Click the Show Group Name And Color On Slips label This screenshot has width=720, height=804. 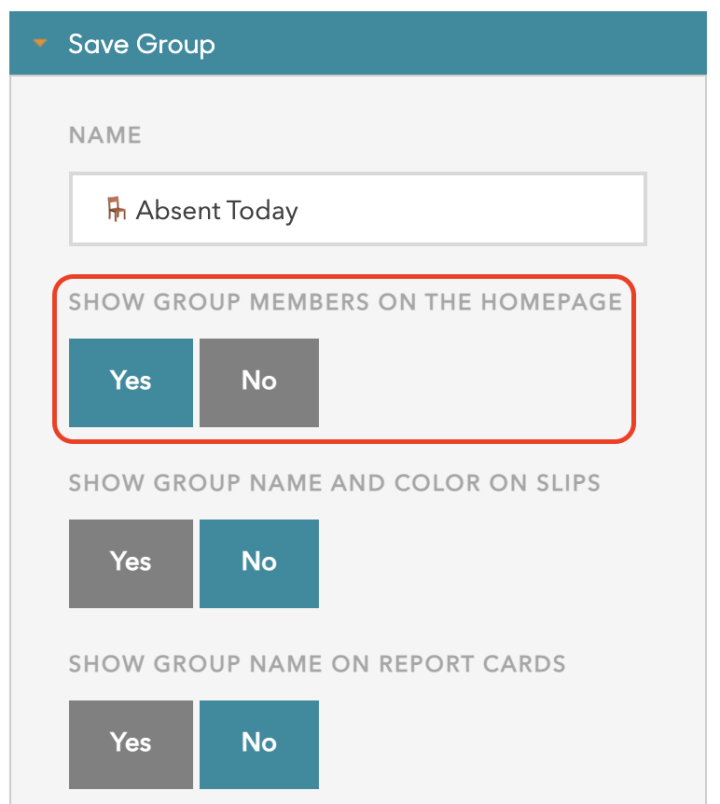tap(335, 483)
